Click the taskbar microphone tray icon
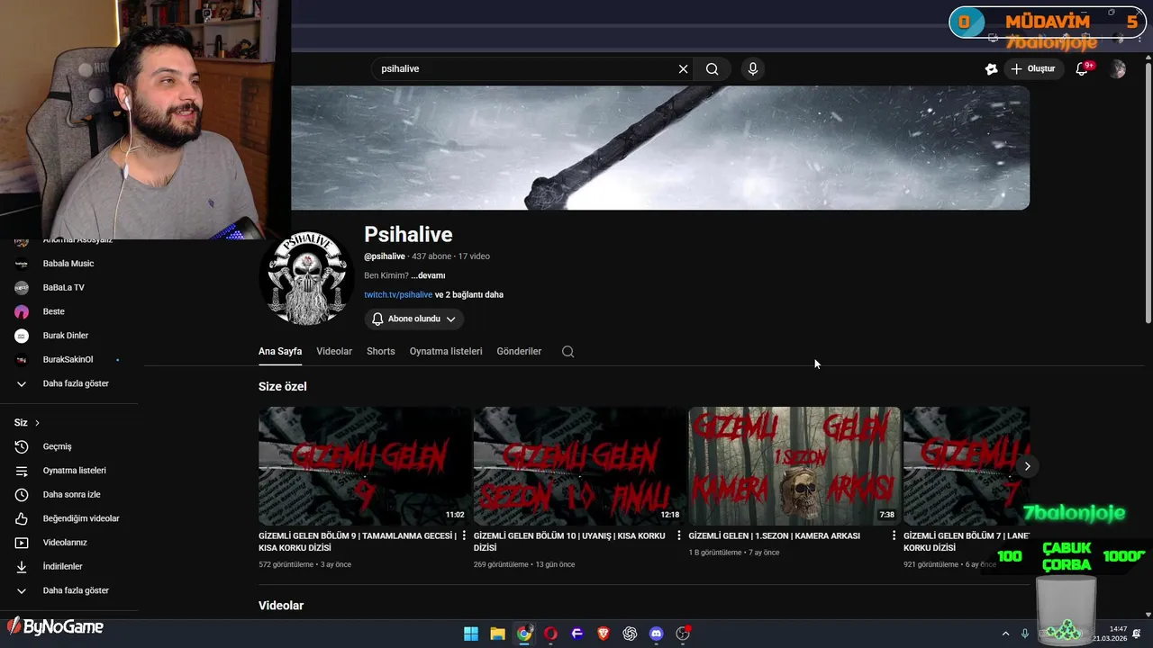1153x648 pixels. [1025, 634]
